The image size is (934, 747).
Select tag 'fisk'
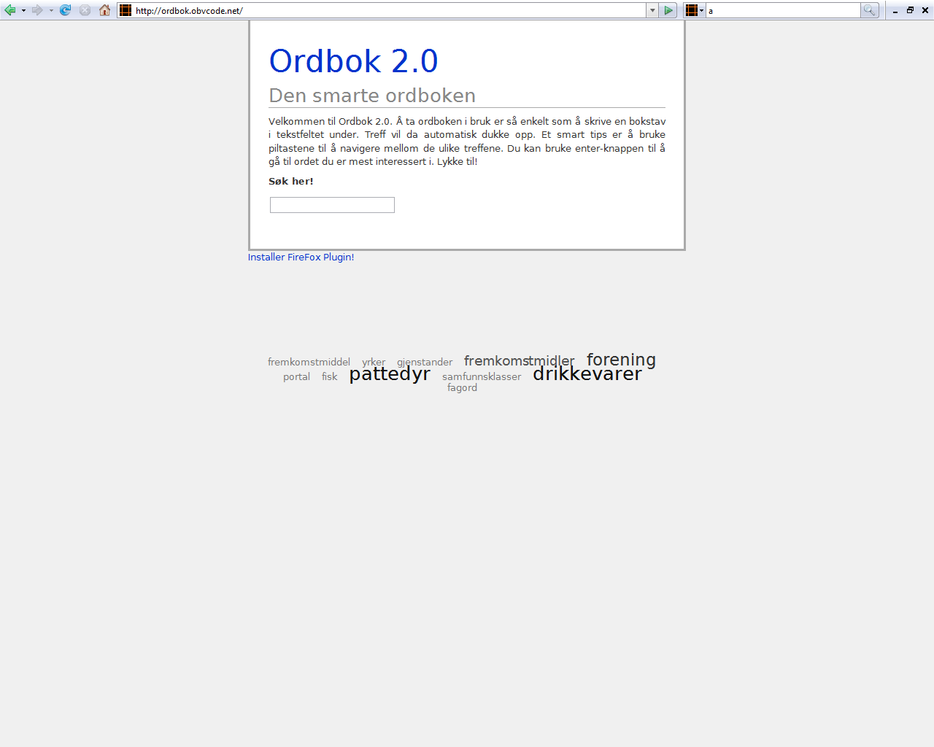(330, 376)
